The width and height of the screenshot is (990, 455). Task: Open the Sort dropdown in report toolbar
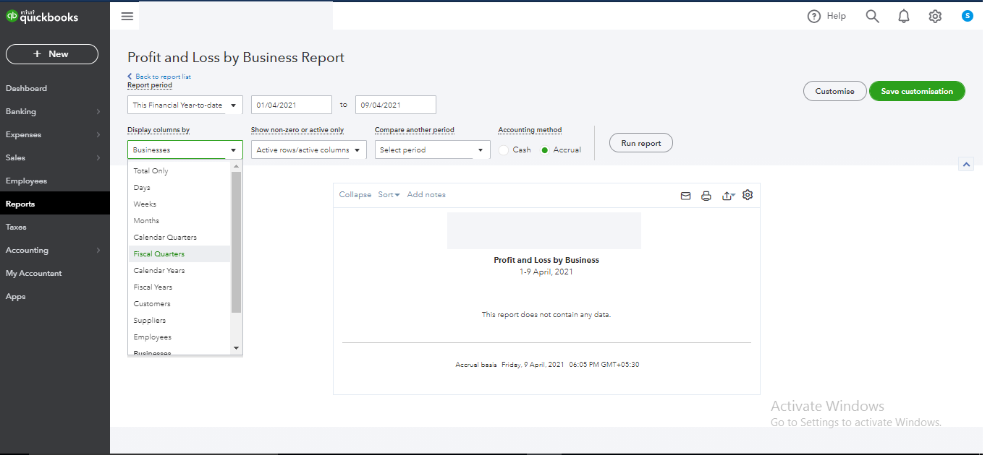point(389,194)
